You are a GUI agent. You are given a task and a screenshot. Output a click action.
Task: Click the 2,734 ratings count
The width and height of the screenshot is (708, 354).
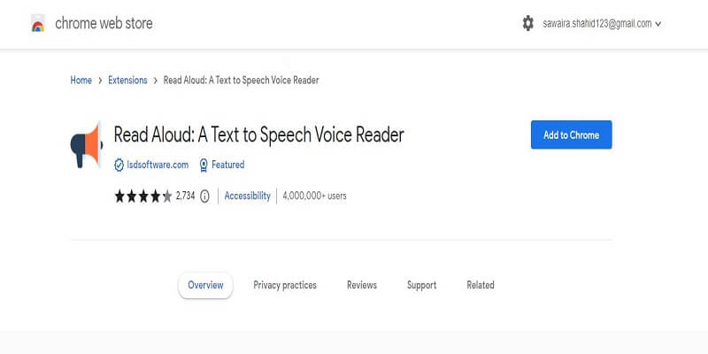(x=185, y=196)
